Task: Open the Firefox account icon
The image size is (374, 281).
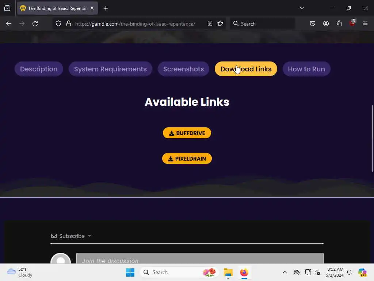Action: tap(326, 24)
